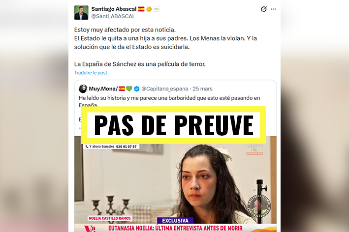
Task: Click the green heart emoji in Muy.Mona's name
Action: [129, 88]
